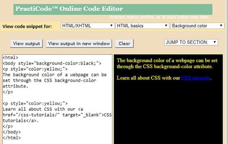
Task: Place cursor on the closing </body> tag
Action: pyautogui.click(x=12, y=132)
